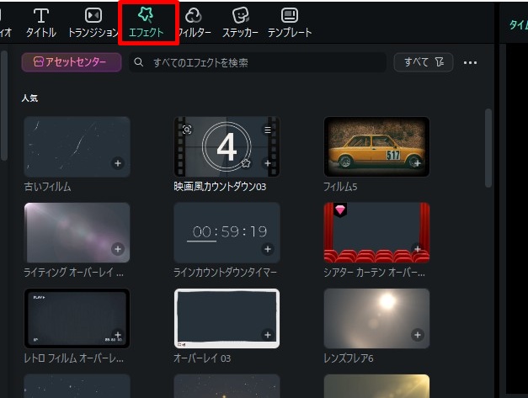The width and height of the screenshot is (528, 398).
Task: Click the effects list vertical scrollbar
Action: [488, 147]
